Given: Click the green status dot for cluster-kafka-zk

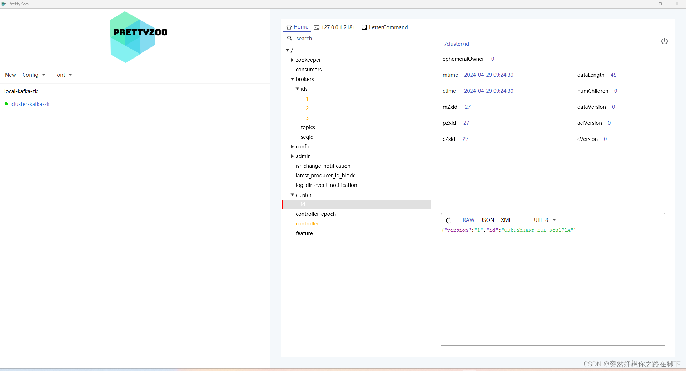Looking at the screenshot, I should click(6, 104).
